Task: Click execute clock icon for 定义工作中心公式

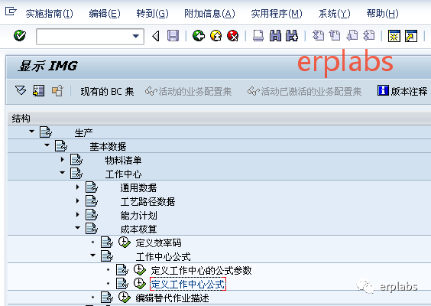Action: (x=140, y=284)
